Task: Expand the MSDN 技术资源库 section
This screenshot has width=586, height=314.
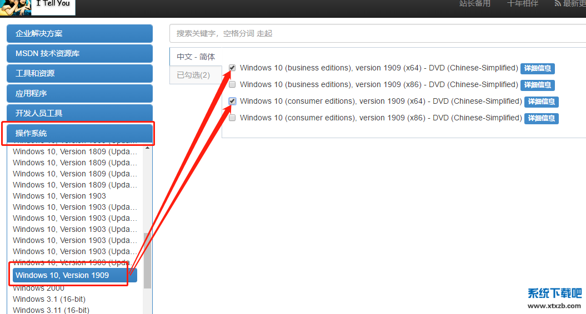Action: 79,53
